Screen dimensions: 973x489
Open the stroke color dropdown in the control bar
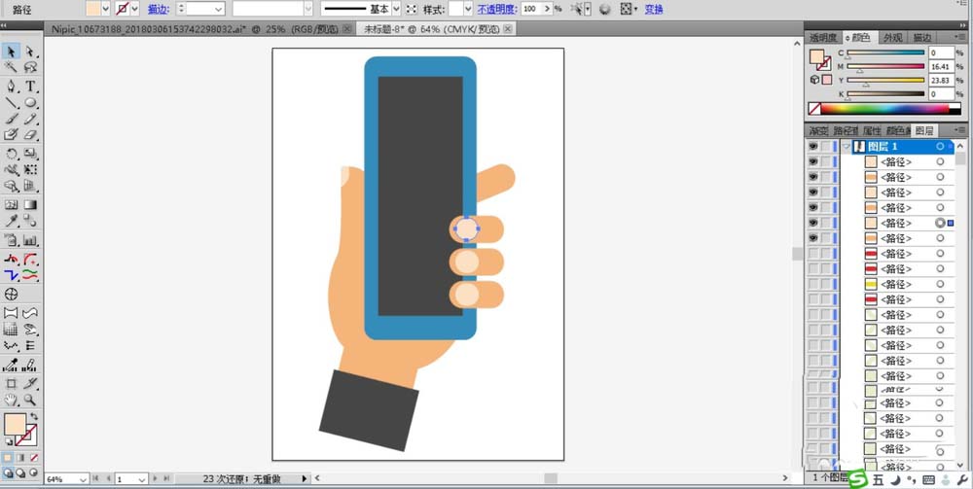pos(135,10)
